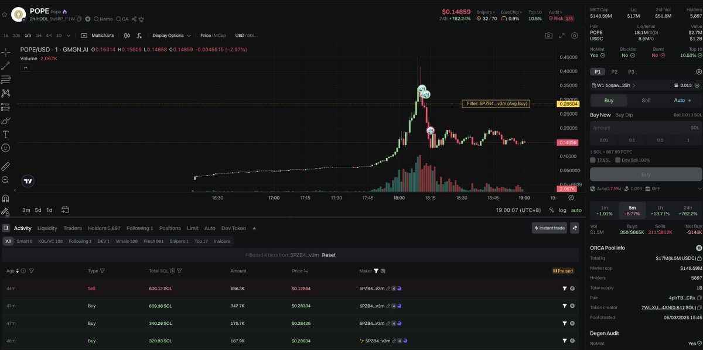Enable the TP&SL checkbox
The width and height of the screenshot is (703, 350).
tap(592, 160)
